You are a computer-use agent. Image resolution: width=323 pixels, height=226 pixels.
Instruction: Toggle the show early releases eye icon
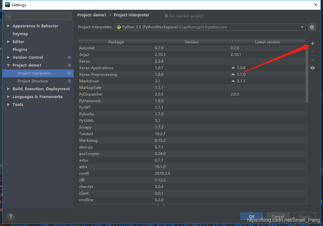[313, 68]
